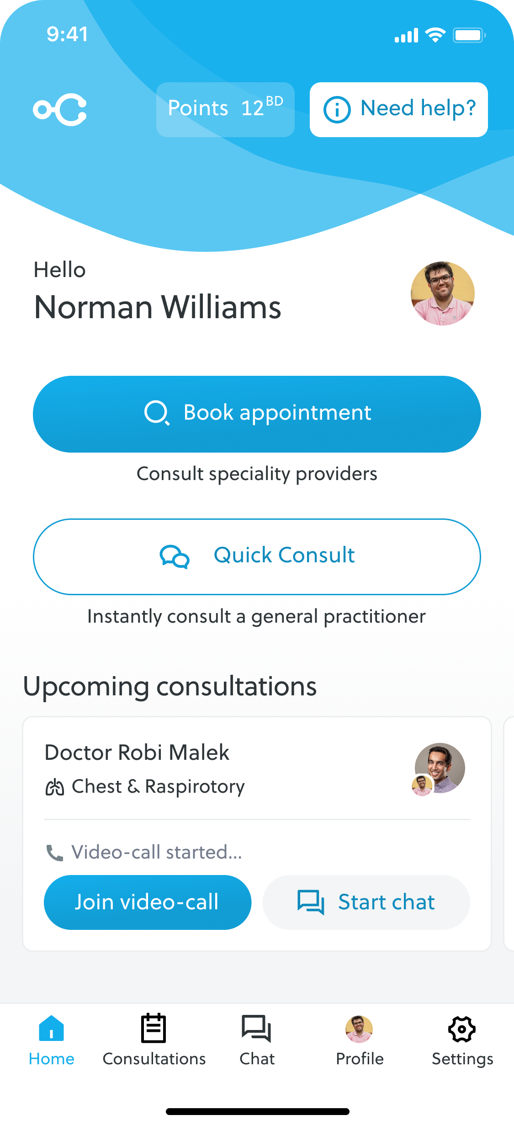Viewport: 514px width, 1126px height.
Task: Click the info icon inside Need help button
Action: (x=337, y=109)
